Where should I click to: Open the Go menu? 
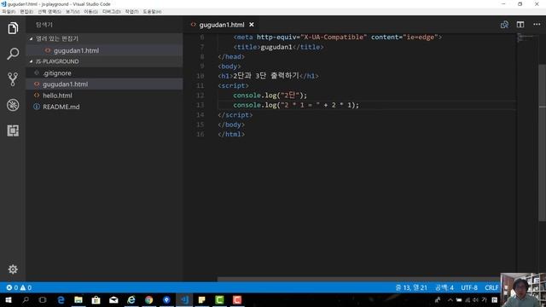click(x=90, y=11)
